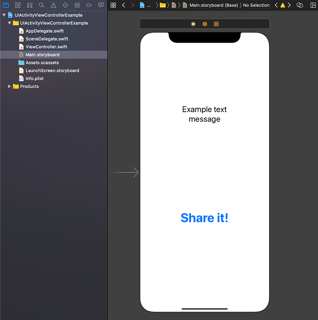The image size is (318, 320).
Task: Click Main.storyboard (Base) in jump bar
Action: point(214,5)
